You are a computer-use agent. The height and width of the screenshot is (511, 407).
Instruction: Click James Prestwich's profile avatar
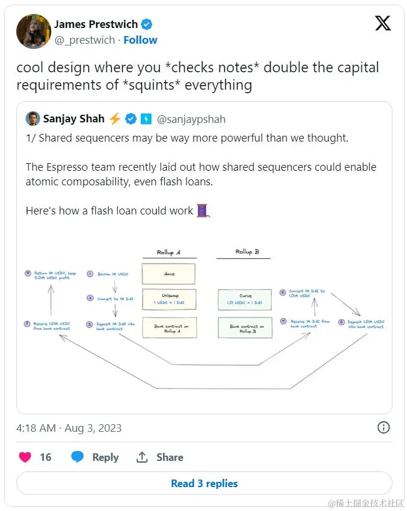click(33, 31)
